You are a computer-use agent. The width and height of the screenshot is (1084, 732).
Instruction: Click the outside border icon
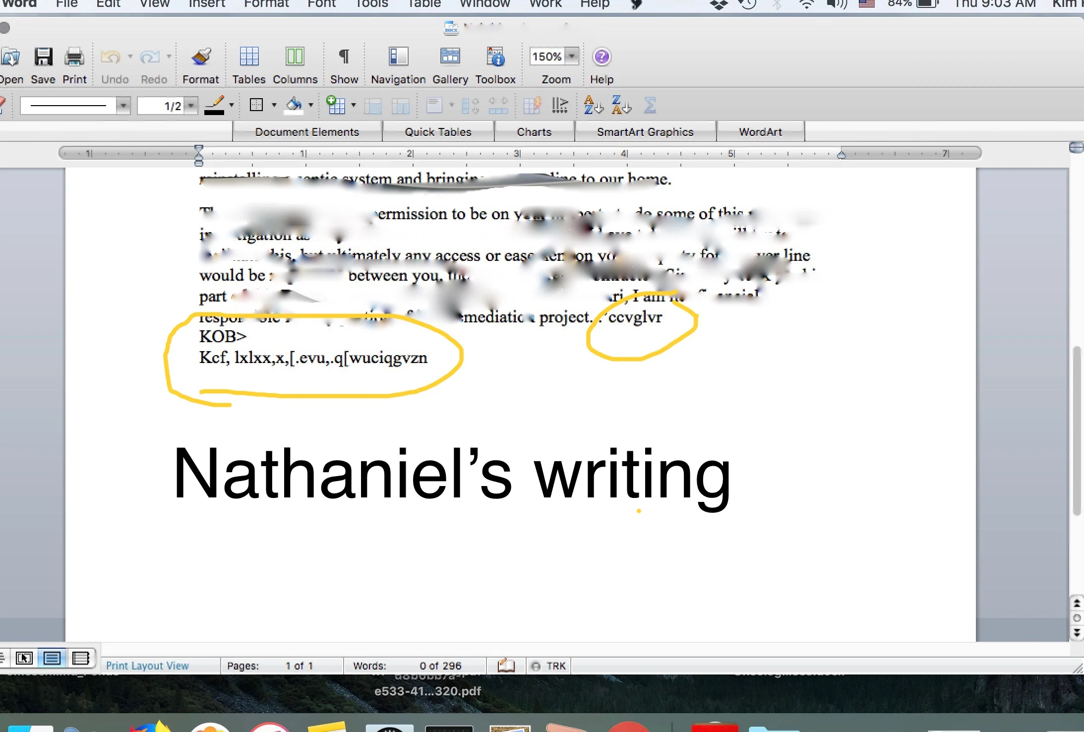256,105
